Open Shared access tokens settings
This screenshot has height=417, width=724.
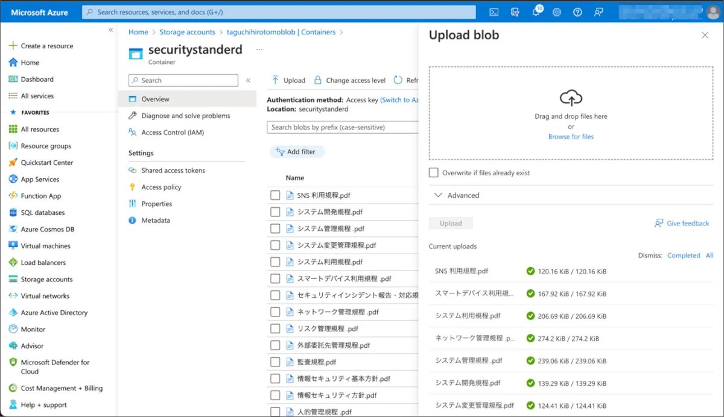click(x=173, y=171)
